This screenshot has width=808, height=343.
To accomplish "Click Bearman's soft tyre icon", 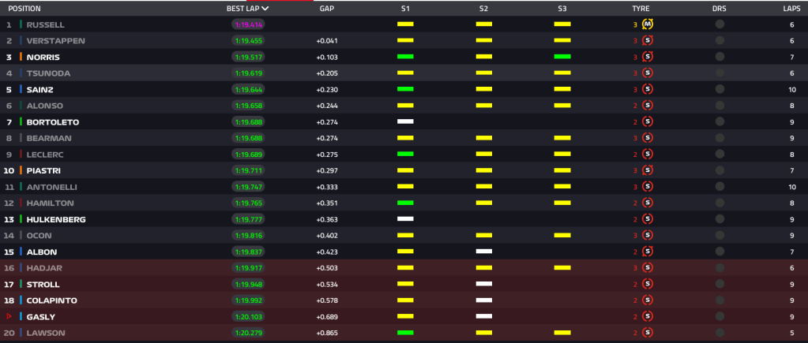I will point(648,138).
